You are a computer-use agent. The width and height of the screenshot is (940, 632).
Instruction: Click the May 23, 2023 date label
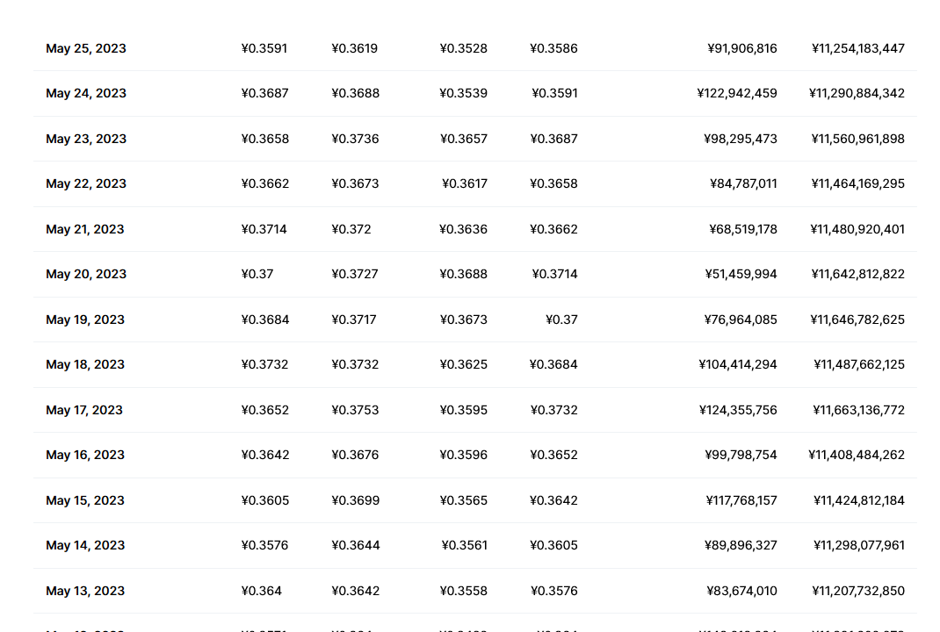point(86,139)
